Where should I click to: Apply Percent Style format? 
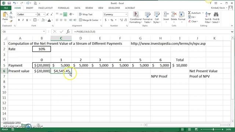click(112, 20)
